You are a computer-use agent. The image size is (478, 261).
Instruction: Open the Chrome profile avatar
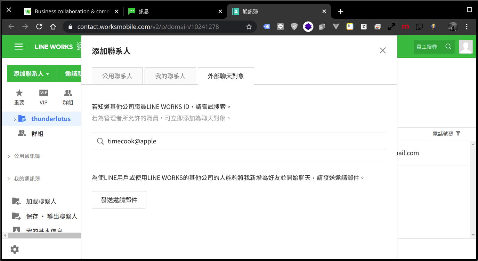pyautogui.click(x=453, y=26)
